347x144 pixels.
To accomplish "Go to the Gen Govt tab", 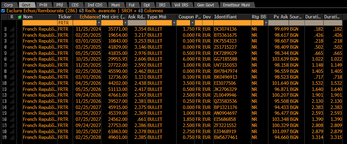I will tap(205, 5).
